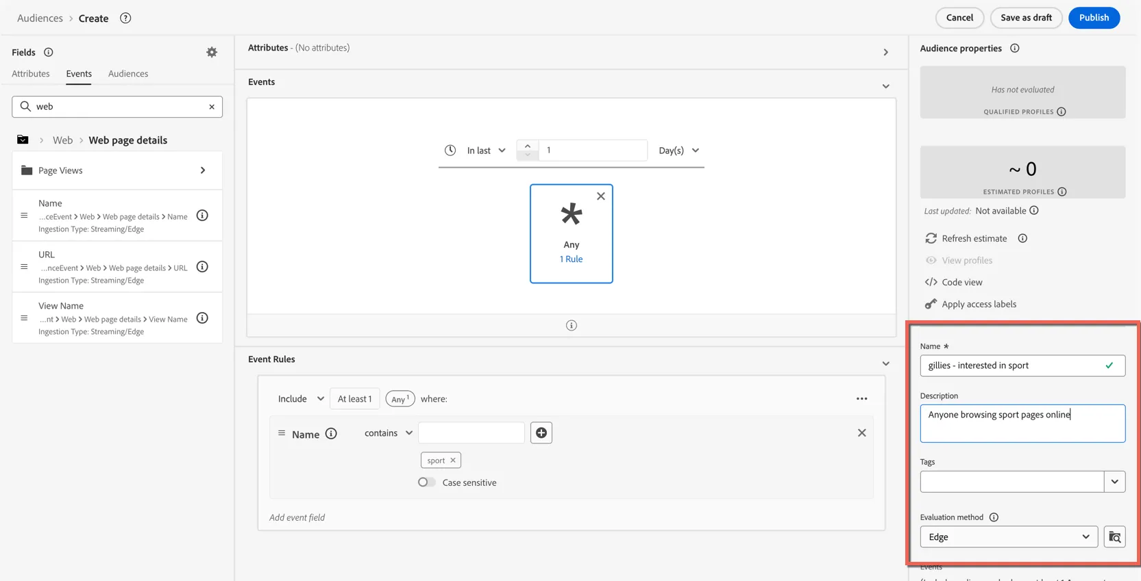Image resolution: width=1141 pixels, height=581 pixels.
Task: Open the In last time dropdown
Action: (x=487, y=151)
